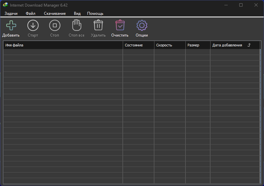Minimize the Internet Download Manager window
The image size is (264, 186).
(226, 5)
